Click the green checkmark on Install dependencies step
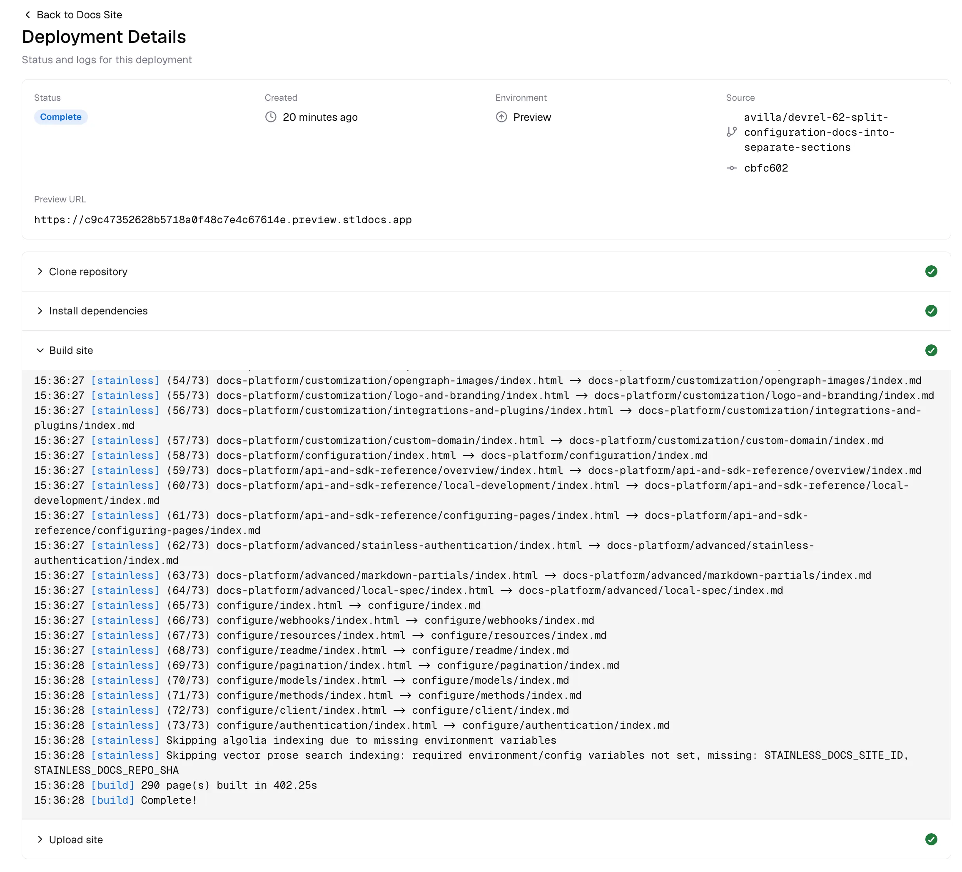This screenshot has height=872, width=962. tap(932, 311)
